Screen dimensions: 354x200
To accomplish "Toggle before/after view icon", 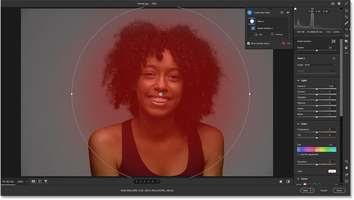I will [x=288, y=182].
